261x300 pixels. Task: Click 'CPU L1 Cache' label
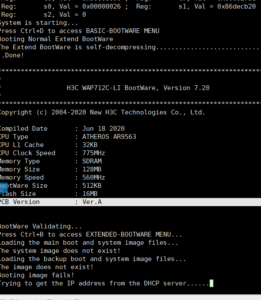22,145
